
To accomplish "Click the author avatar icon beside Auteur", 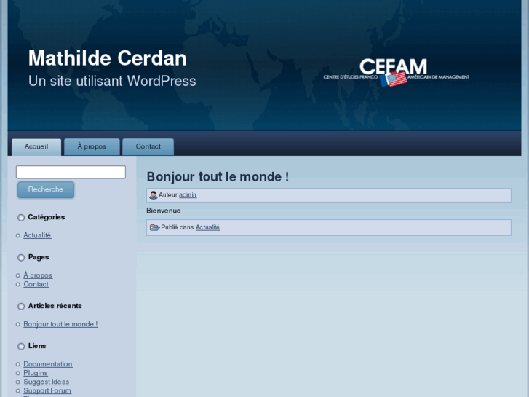I will point(153,195).
